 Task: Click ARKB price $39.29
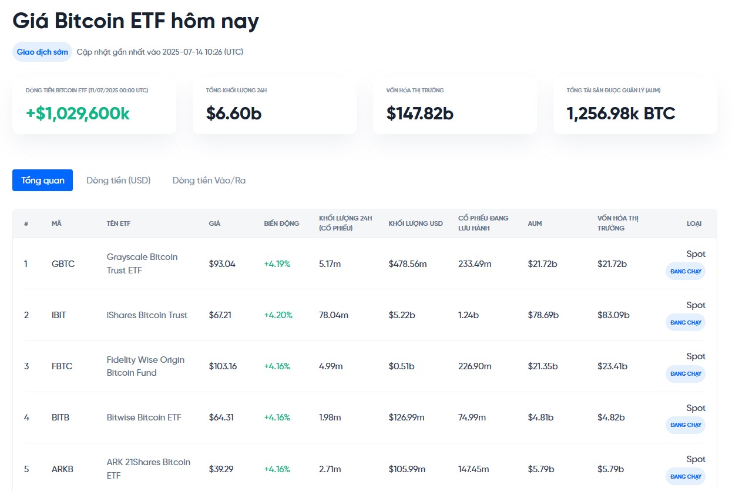(x=221, y=469)
